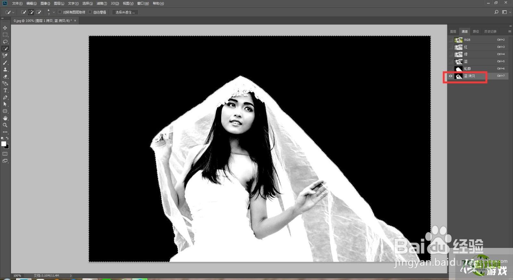Choose Subtract from Selection mode

pos(39,12)
